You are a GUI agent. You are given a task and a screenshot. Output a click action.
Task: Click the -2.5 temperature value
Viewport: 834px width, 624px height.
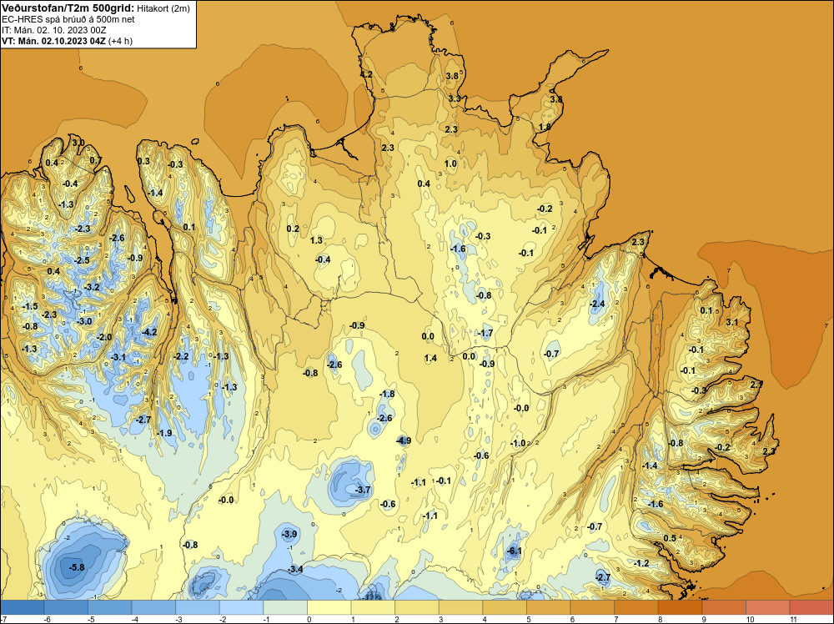(82, 260)
